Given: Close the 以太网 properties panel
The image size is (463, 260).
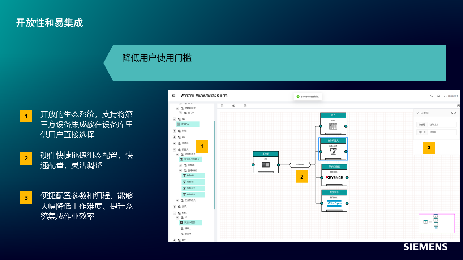Looking at the screenshot, I should click(x=455, y=113).
